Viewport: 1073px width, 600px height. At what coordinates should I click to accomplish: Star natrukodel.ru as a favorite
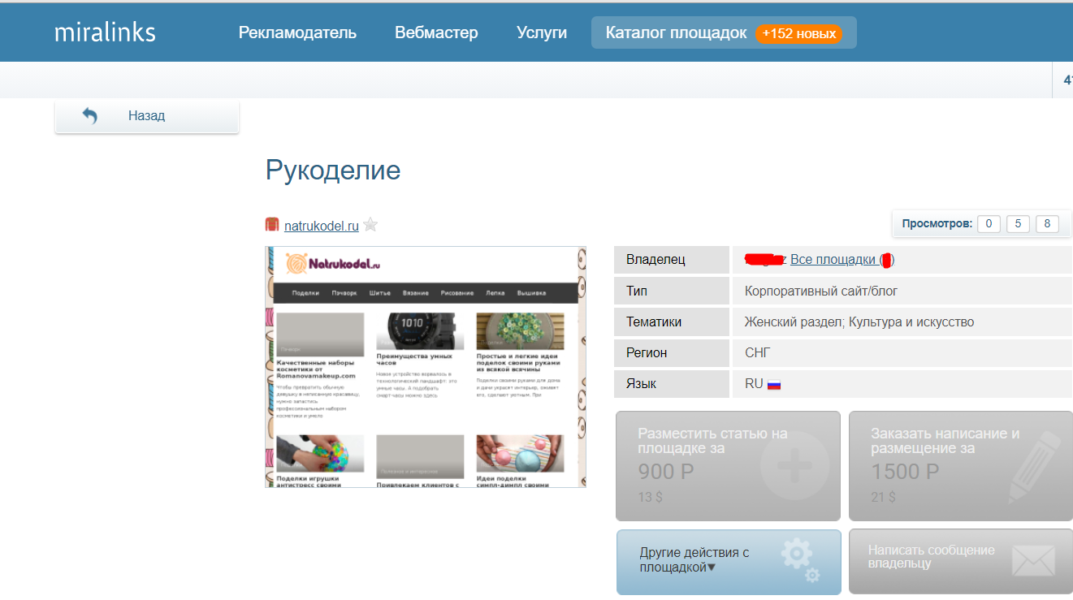370,225
